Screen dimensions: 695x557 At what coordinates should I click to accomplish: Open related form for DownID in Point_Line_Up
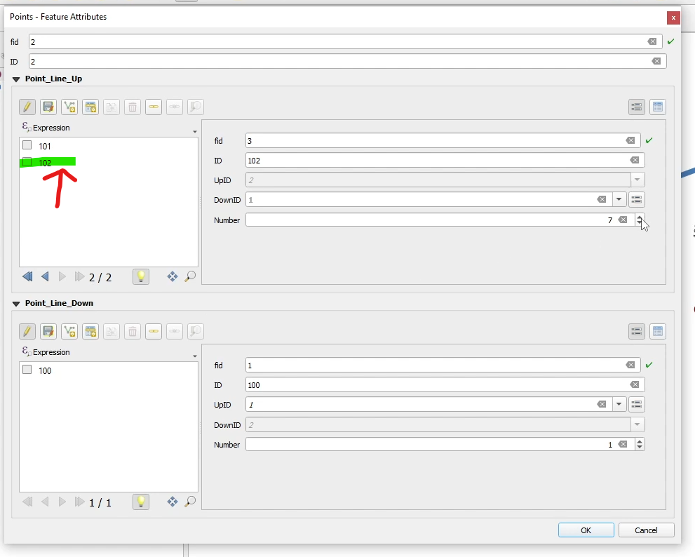(637, 199)
